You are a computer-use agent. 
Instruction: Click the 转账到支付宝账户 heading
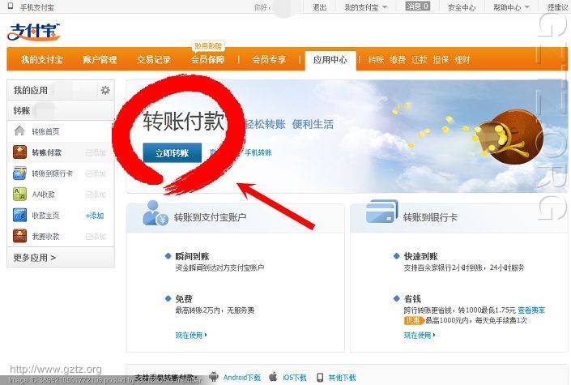[x=210, y=217]
